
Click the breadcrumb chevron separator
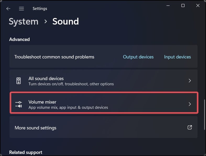pos(46,21)
